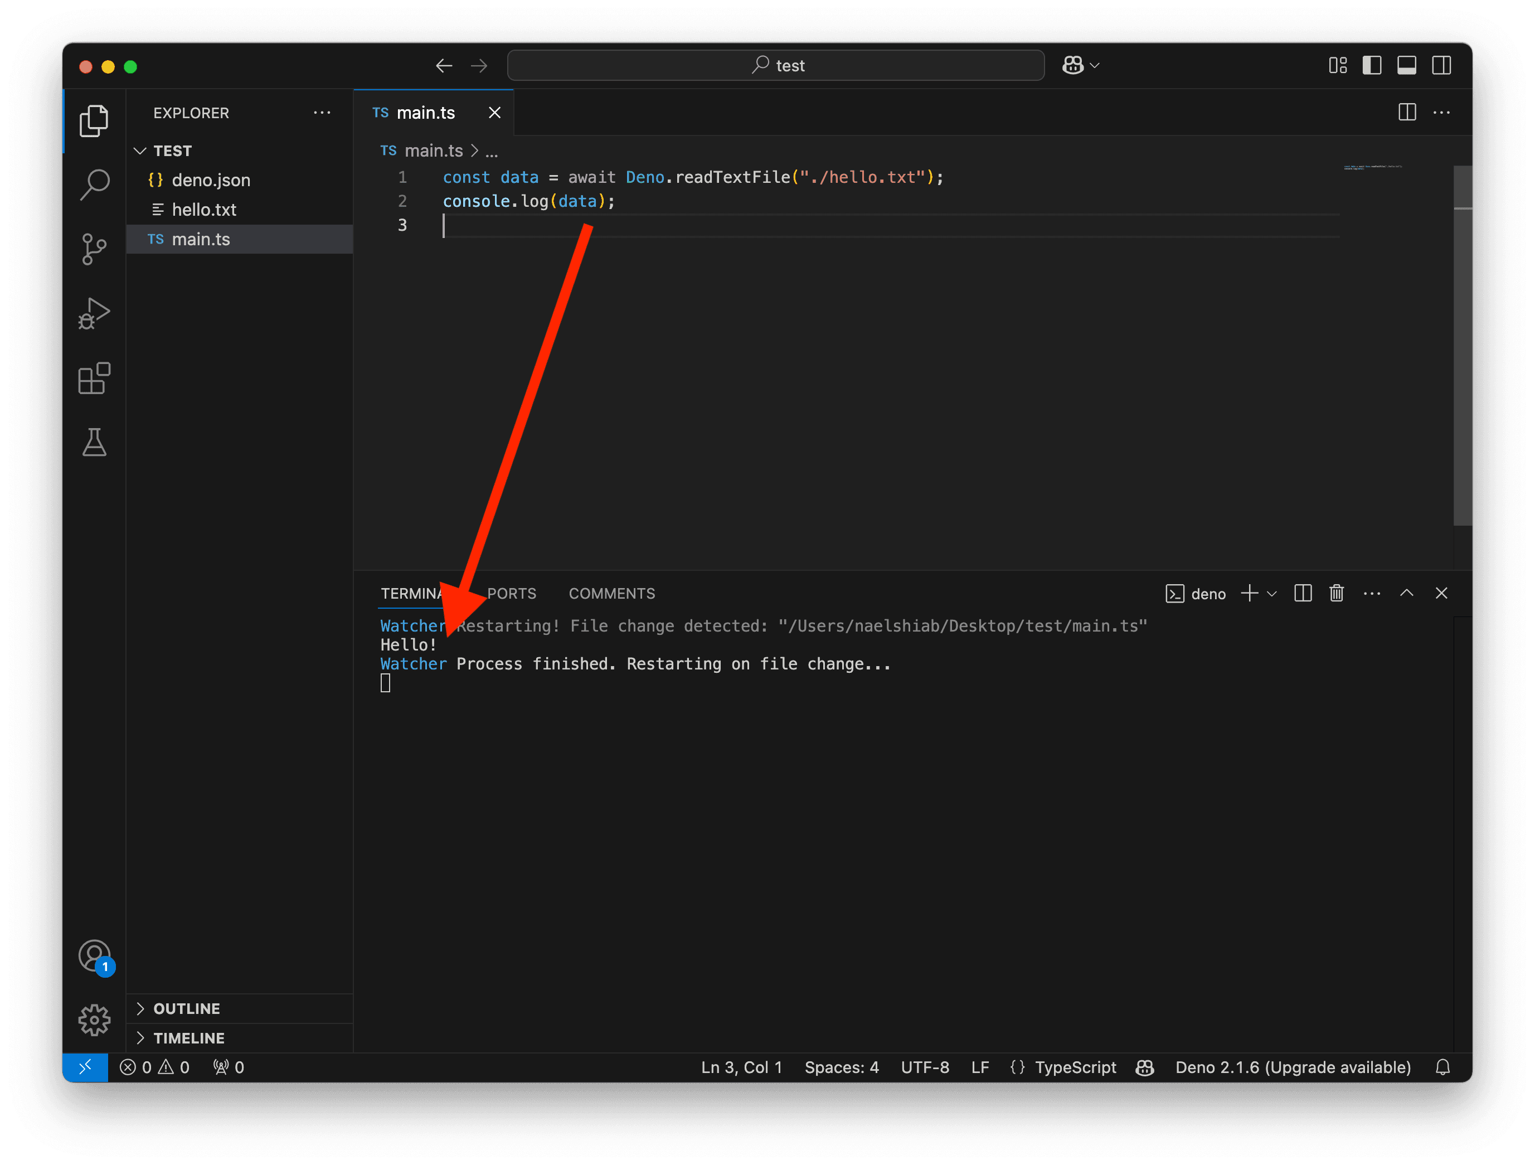
Task: Create a new terminal with plus icon
Action: 1249,593
